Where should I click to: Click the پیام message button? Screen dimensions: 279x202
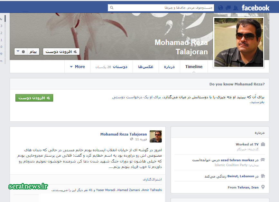point(33,52)
